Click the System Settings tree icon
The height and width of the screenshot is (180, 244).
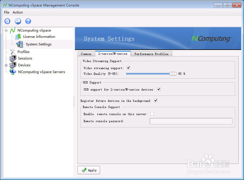tap(20, 44)
